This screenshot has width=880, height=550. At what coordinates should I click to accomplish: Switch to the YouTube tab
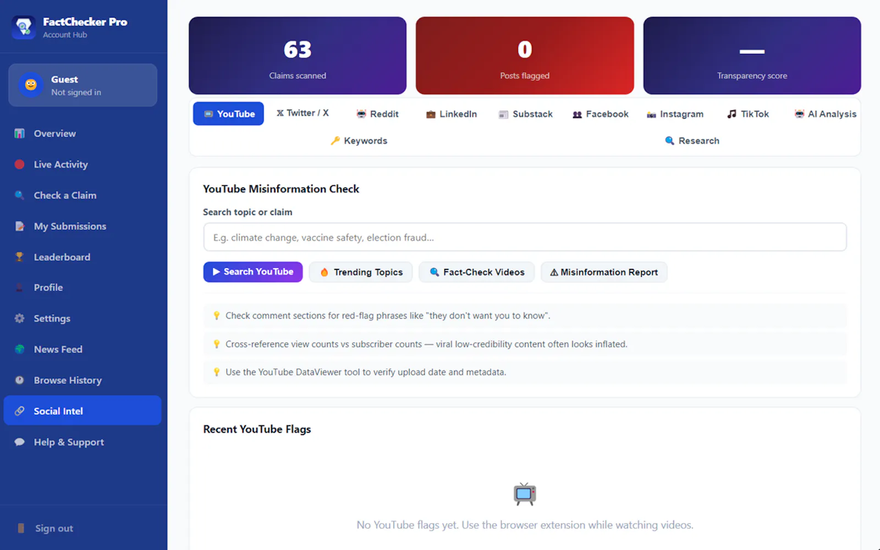click(x=228, y=114)
